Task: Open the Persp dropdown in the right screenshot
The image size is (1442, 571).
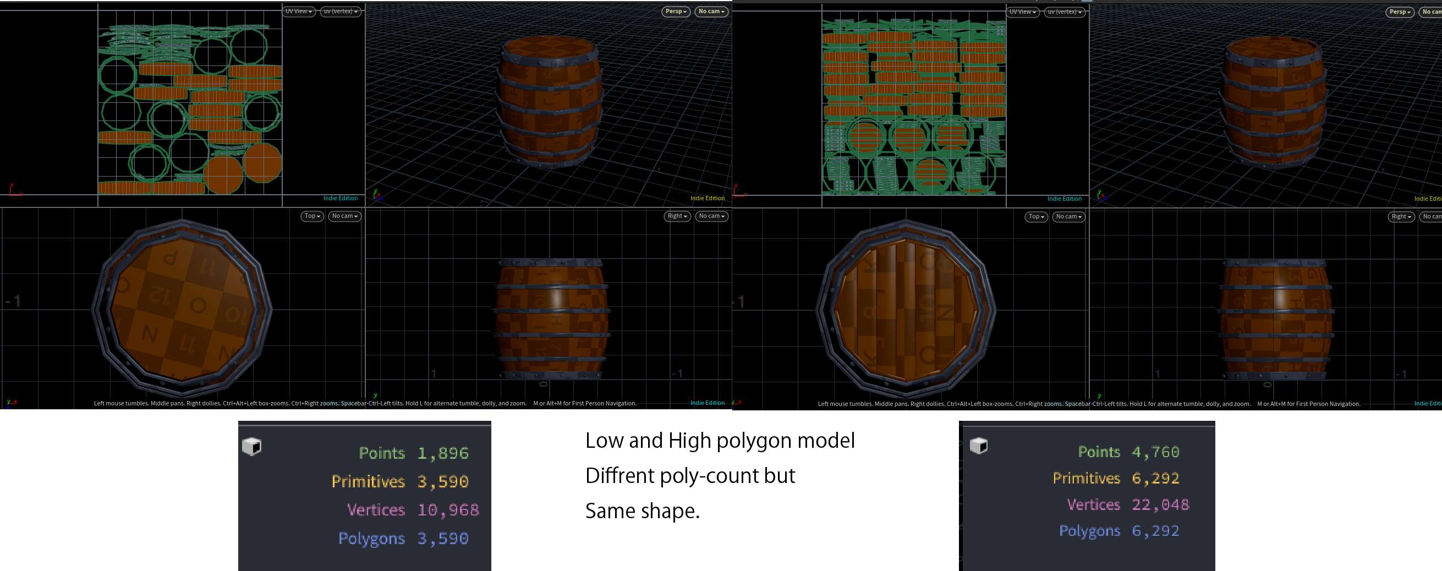Action: (x=1400, y=12)
